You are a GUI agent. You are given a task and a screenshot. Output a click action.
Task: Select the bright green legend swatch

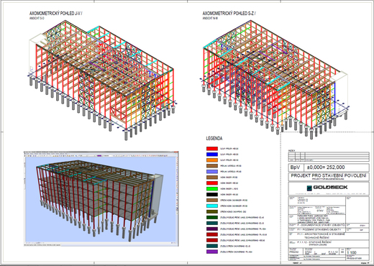click(212, 189)
